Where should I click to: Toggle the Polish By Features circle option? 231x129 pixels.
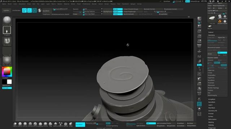(102, 11)
